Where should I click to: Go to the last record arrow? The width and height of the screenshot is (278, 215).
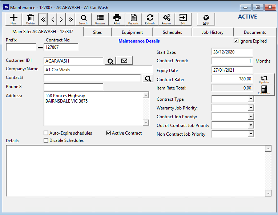70,19
